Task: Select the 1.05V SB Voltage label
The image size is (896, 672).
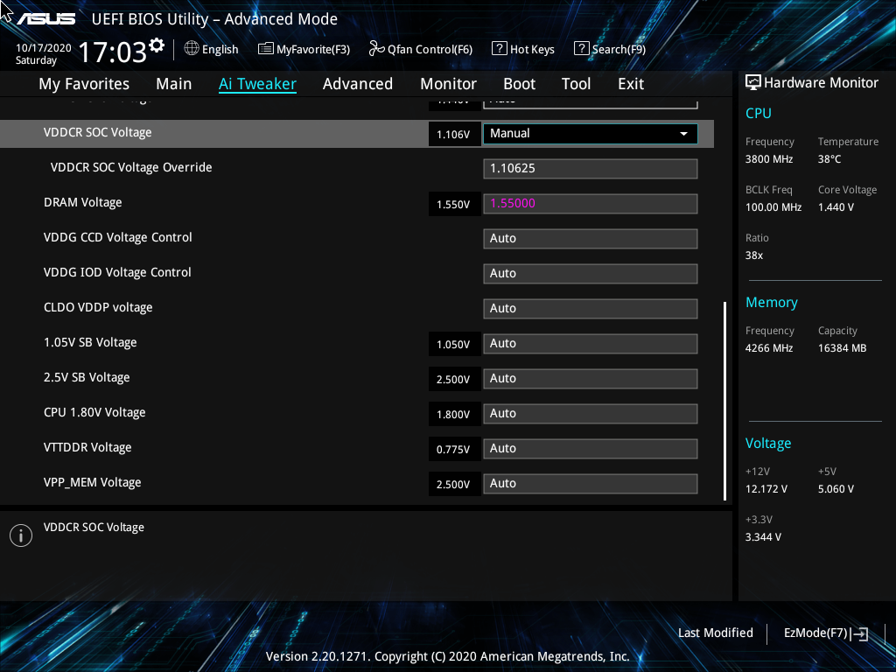Action: [x=90, y=343]
